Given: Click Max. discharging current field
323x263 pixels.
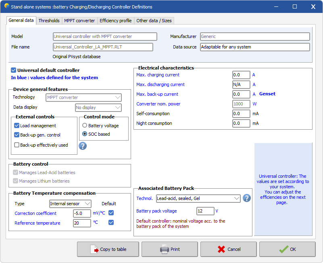Looking at the screenshot, I should pyautogui.click(x=241, y=85).
